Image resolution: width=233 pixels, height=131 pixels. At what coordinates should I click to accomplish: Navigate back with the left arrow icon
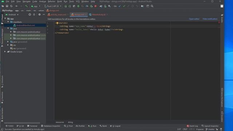pos(17,6)
